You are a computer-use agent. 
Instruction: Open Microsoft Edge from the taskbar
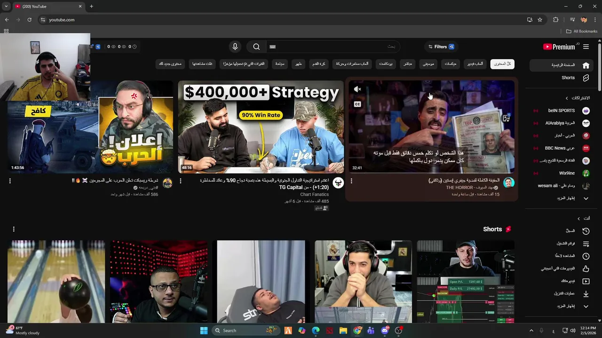[x=316, y=330]
